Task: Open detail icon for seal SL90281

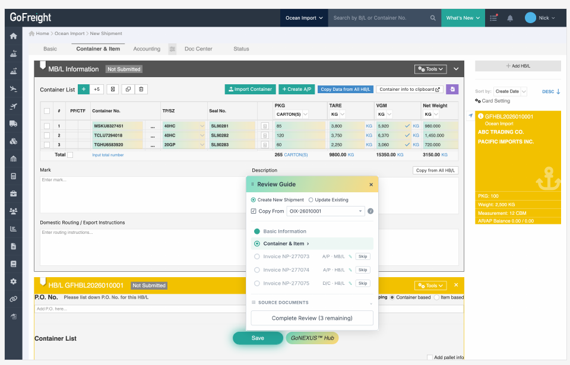Action: coord(265,126)
